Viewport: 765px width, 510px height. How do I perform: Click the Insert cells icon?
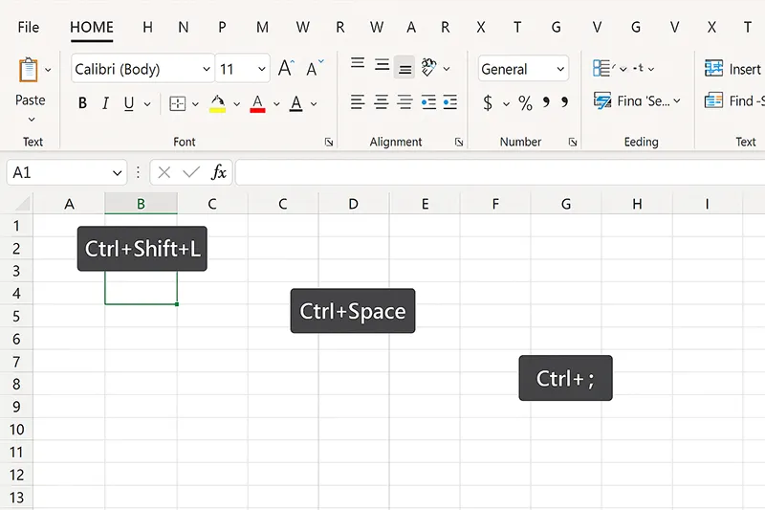coord(713,68)
